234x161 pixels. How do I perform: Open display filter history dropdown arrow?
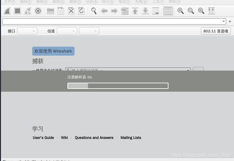coord(224,21)
